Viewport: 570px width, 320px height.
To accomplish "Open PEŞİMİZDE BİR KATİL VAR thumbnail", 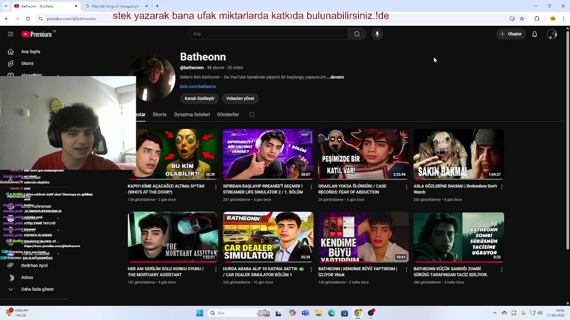I will point(363,154).
